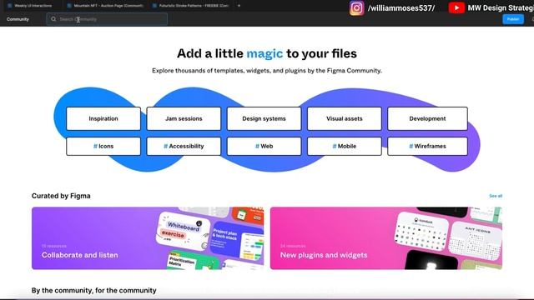Open the Inspiration category

(103, 118)
